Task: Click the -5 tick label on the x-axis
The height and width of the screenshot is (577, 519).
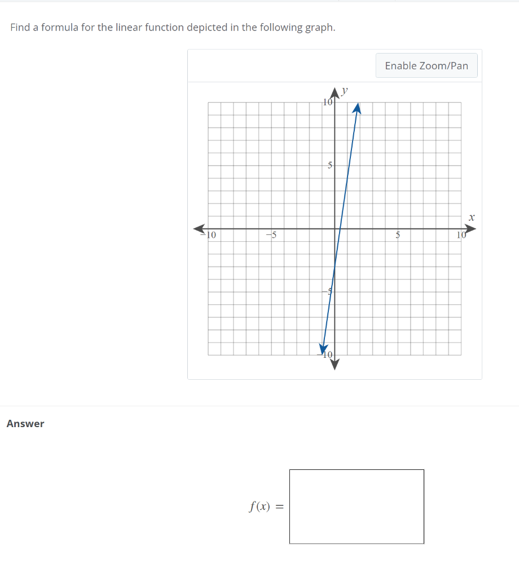Action: tap(271, 235)
